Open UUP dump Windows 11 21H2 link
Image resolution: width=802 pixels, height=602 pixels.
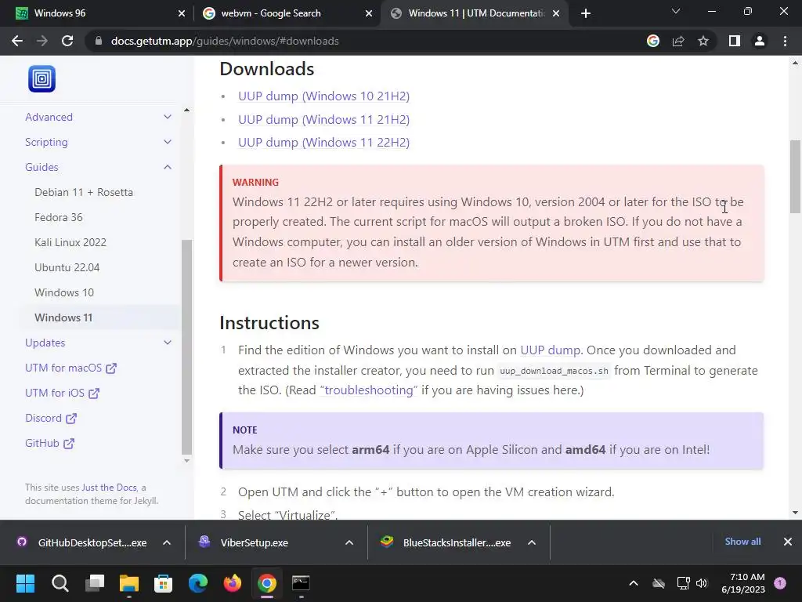coord(323,120)
